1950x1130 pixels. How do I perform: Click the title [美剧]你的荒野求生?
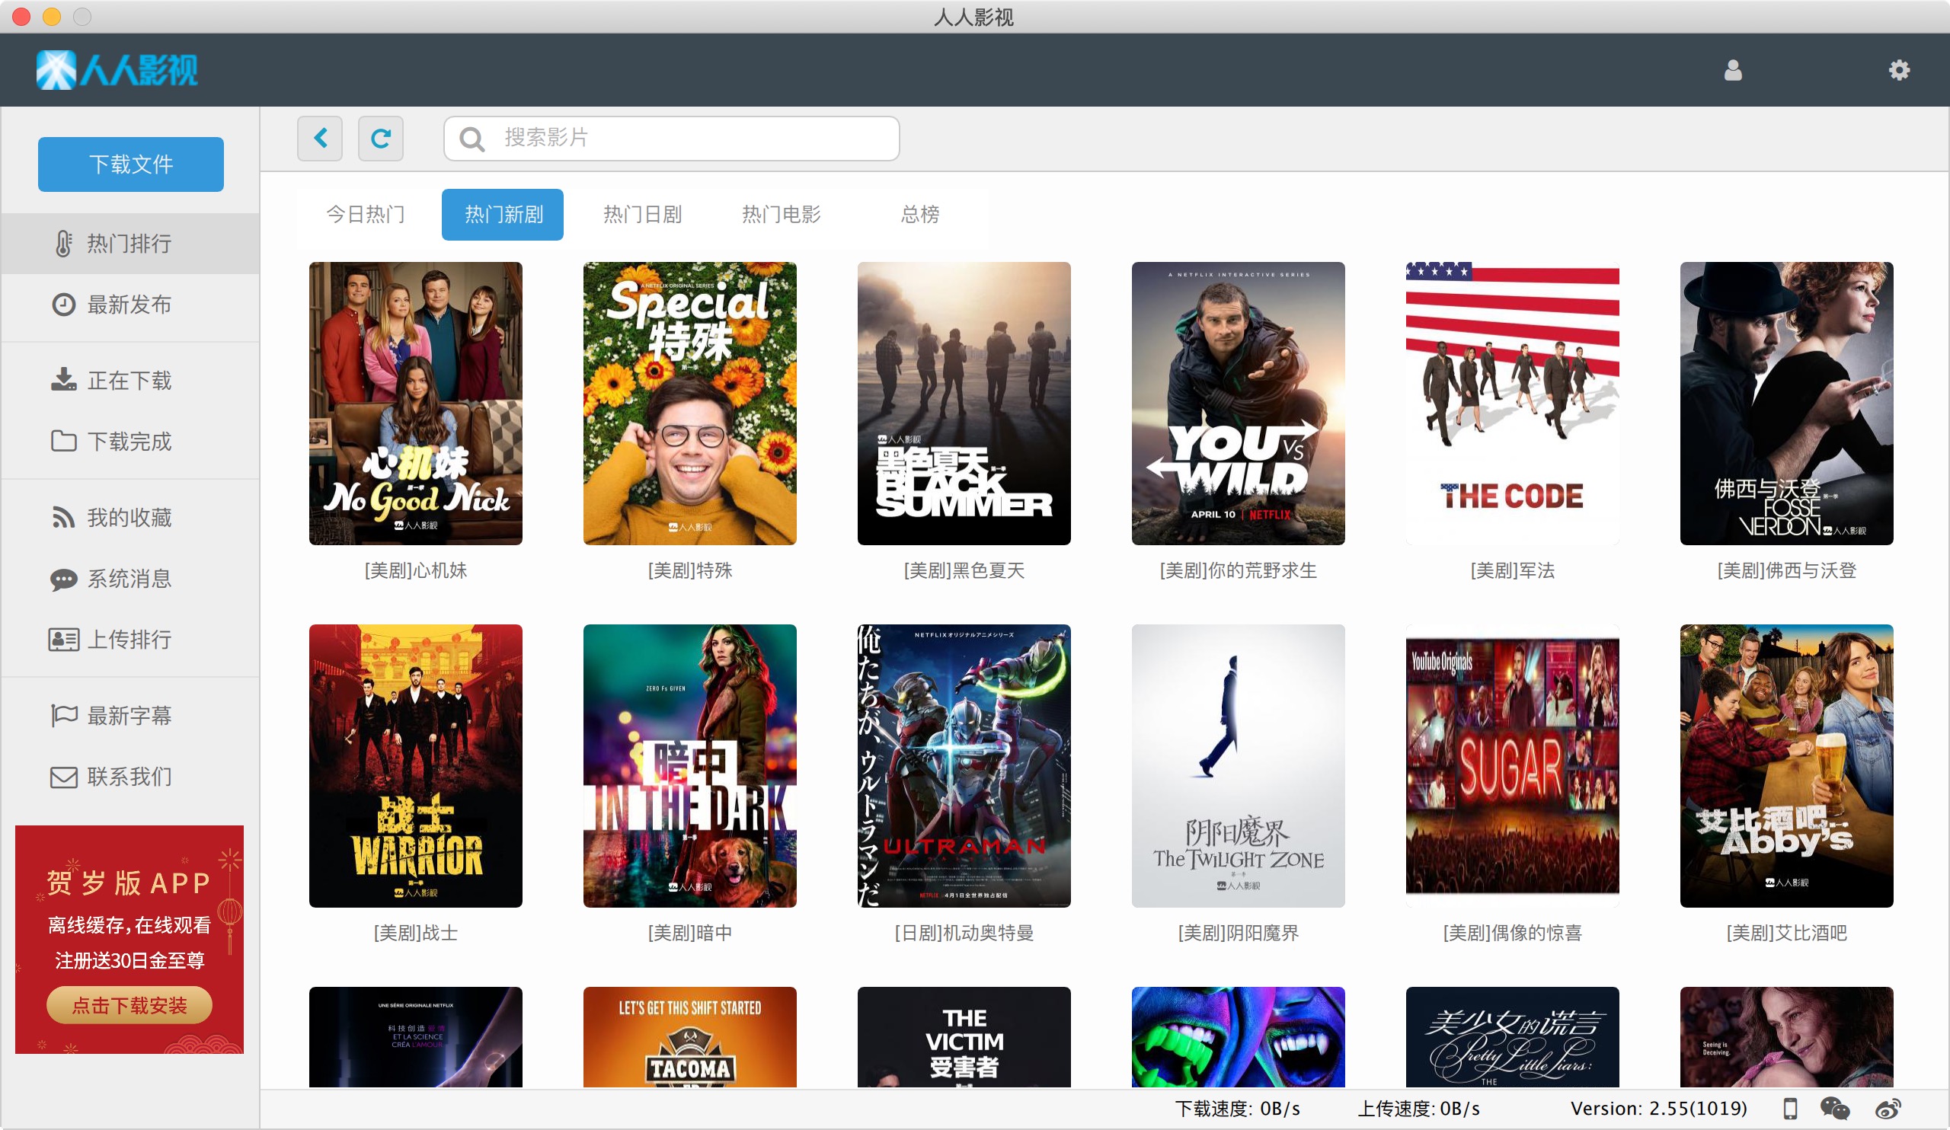click(1238, 571)
